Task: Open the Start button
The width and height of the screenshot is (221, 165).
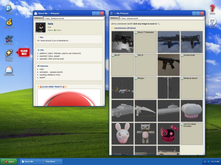Action: pos(9,161)
